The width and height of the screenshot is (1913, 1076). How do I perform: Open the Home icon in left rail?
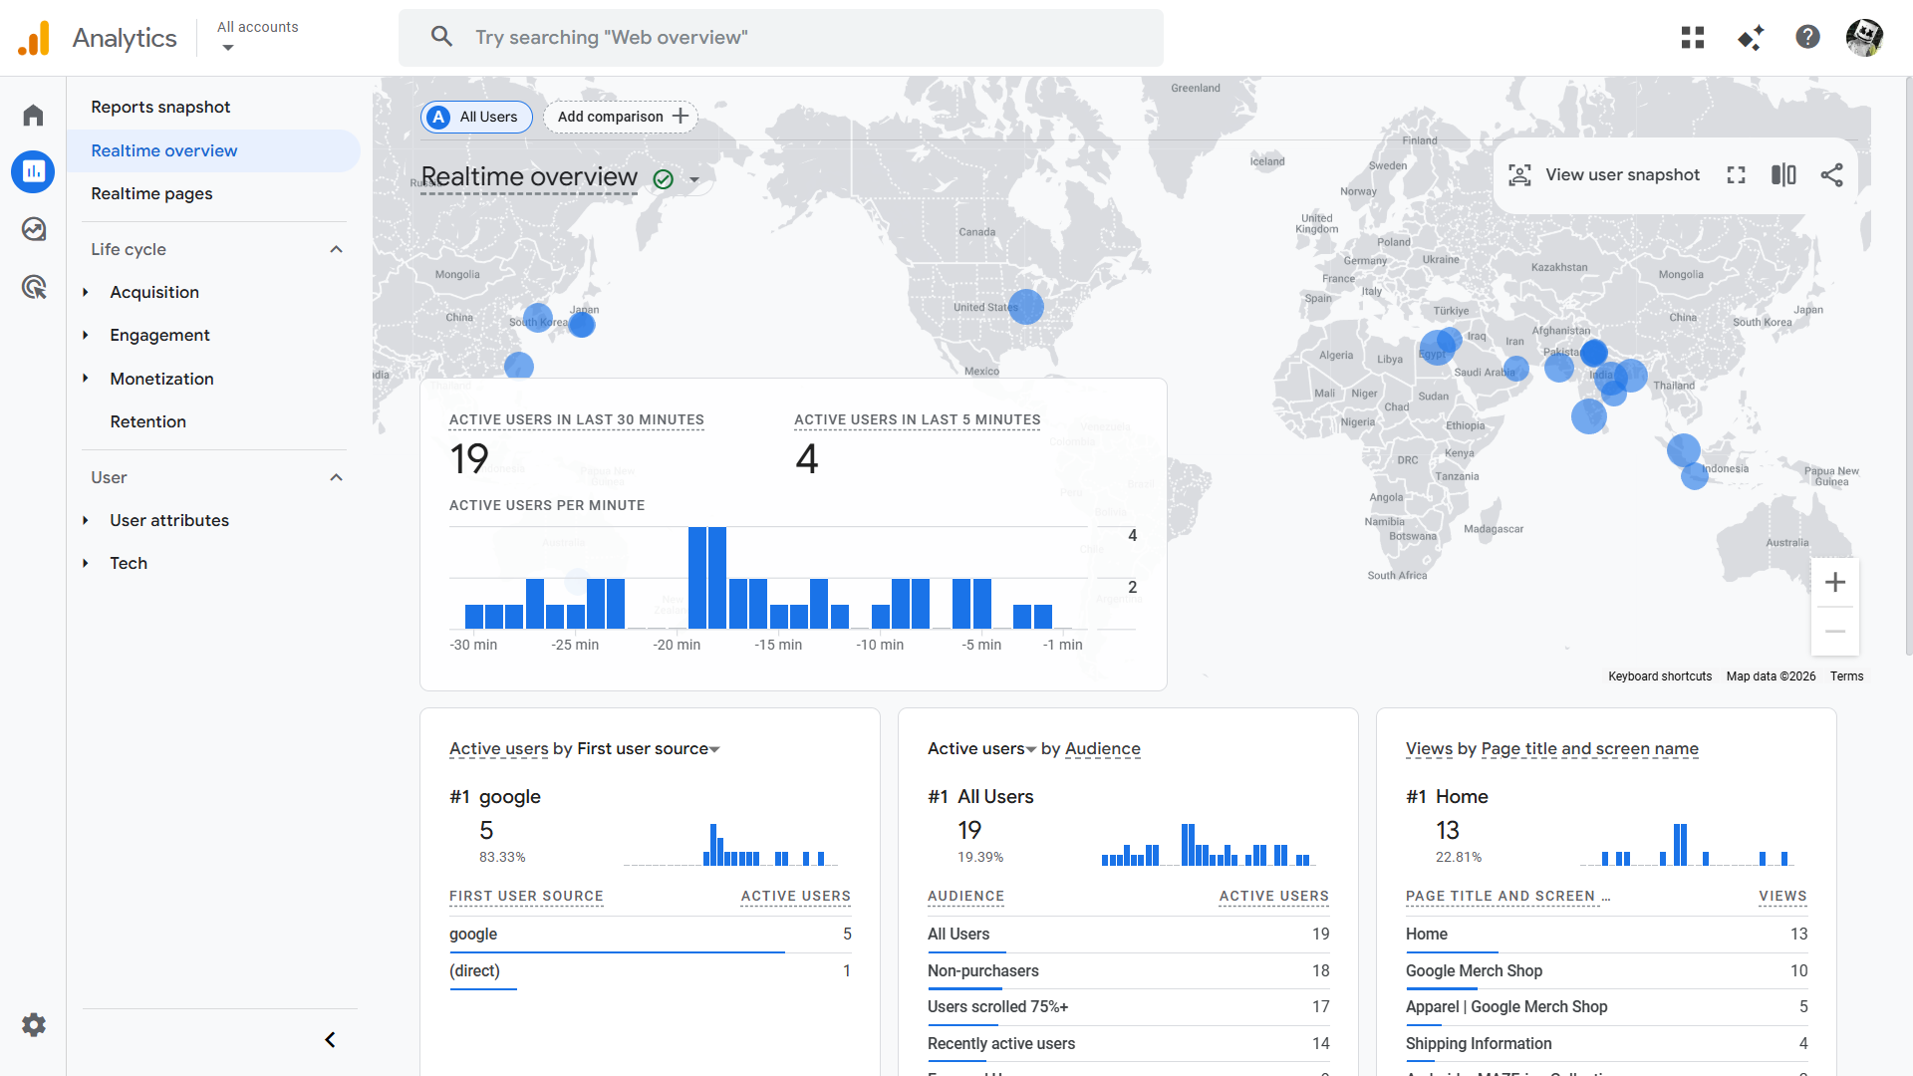pos(33,116)
